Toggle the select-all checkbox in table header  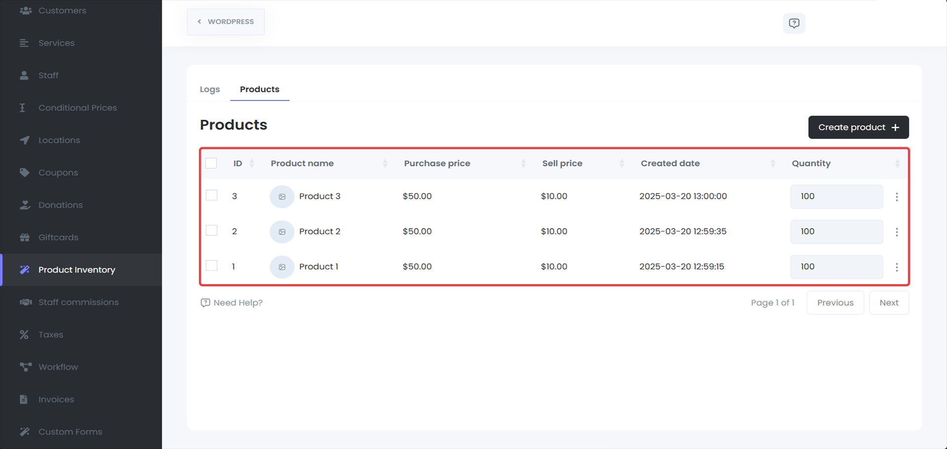click(211, 163)
